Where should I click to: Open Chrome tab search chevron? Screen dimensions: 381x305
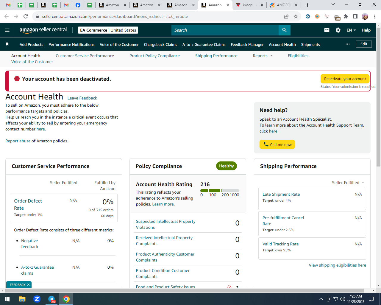point(333,4)
